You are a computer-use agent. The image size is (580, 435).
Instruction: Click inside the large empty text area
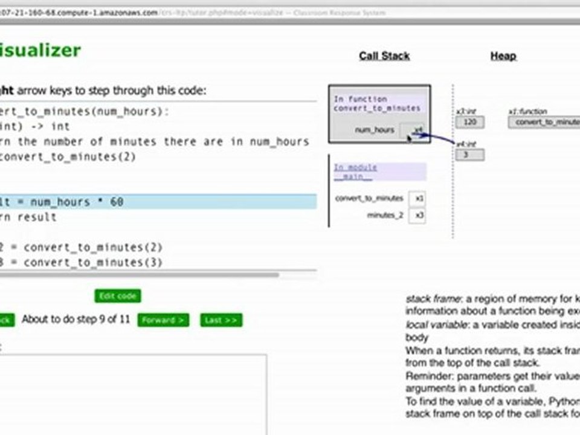[x=132, y=395]
